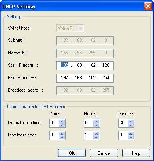The height and width of the screenshot is (161, 154).
Task: Decrease Default lease time Minutes value
Action: click(131, 125)
